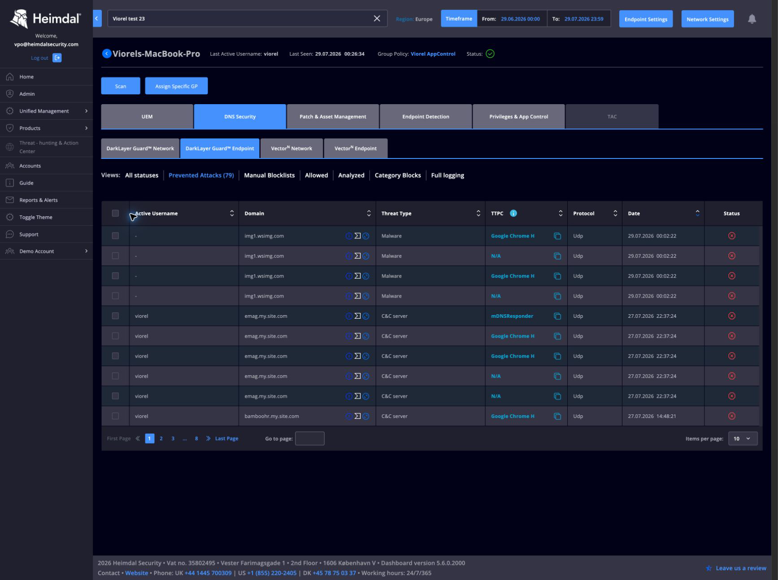Screen dimensions: 778x580
Task: Click the red X status icon in mDNSResponder row
Action: (x=732, y=316)
